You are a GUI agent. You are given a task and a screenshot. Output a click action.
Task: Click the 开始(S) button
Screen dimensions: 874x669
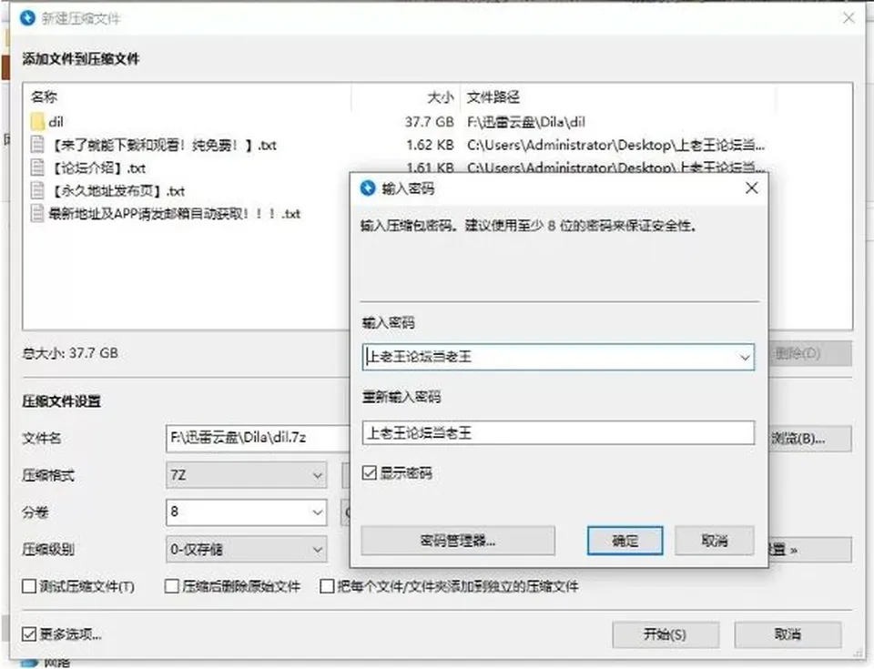tap(665, 634)
